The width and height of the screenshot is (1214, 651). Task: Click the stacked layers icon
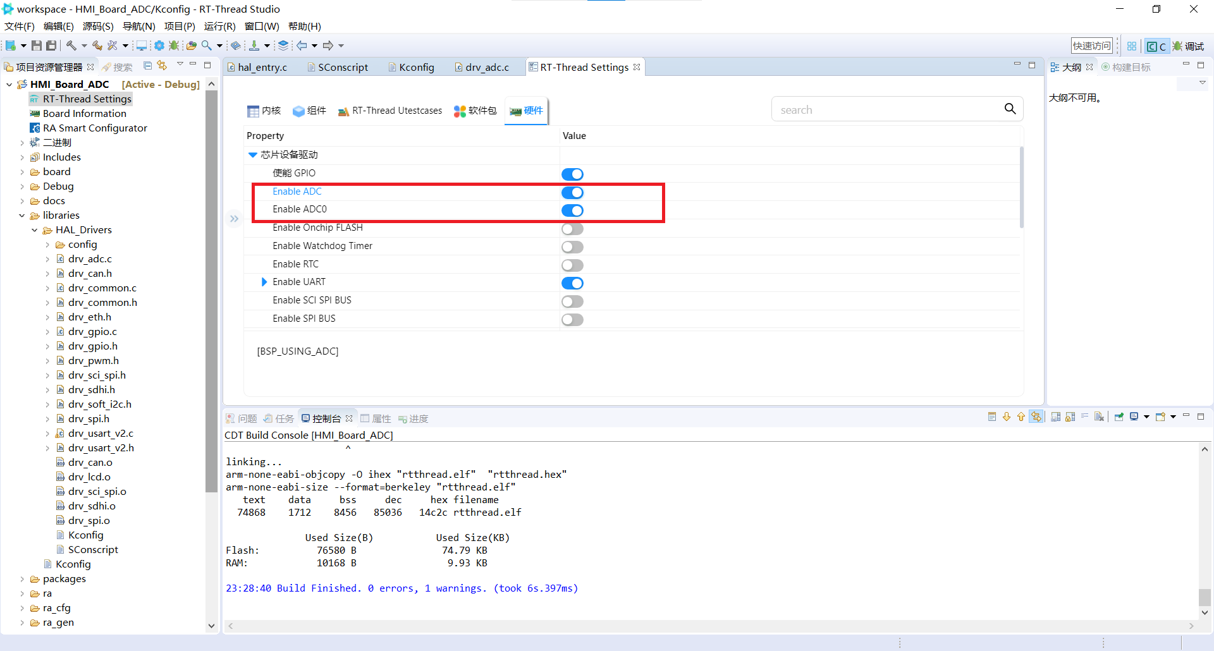(x=283, y=46)
